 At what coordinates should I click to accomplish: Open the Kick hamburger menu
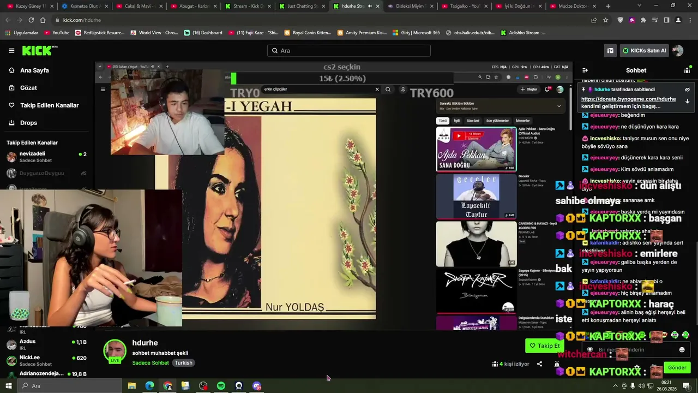click(x=11, y=51)
